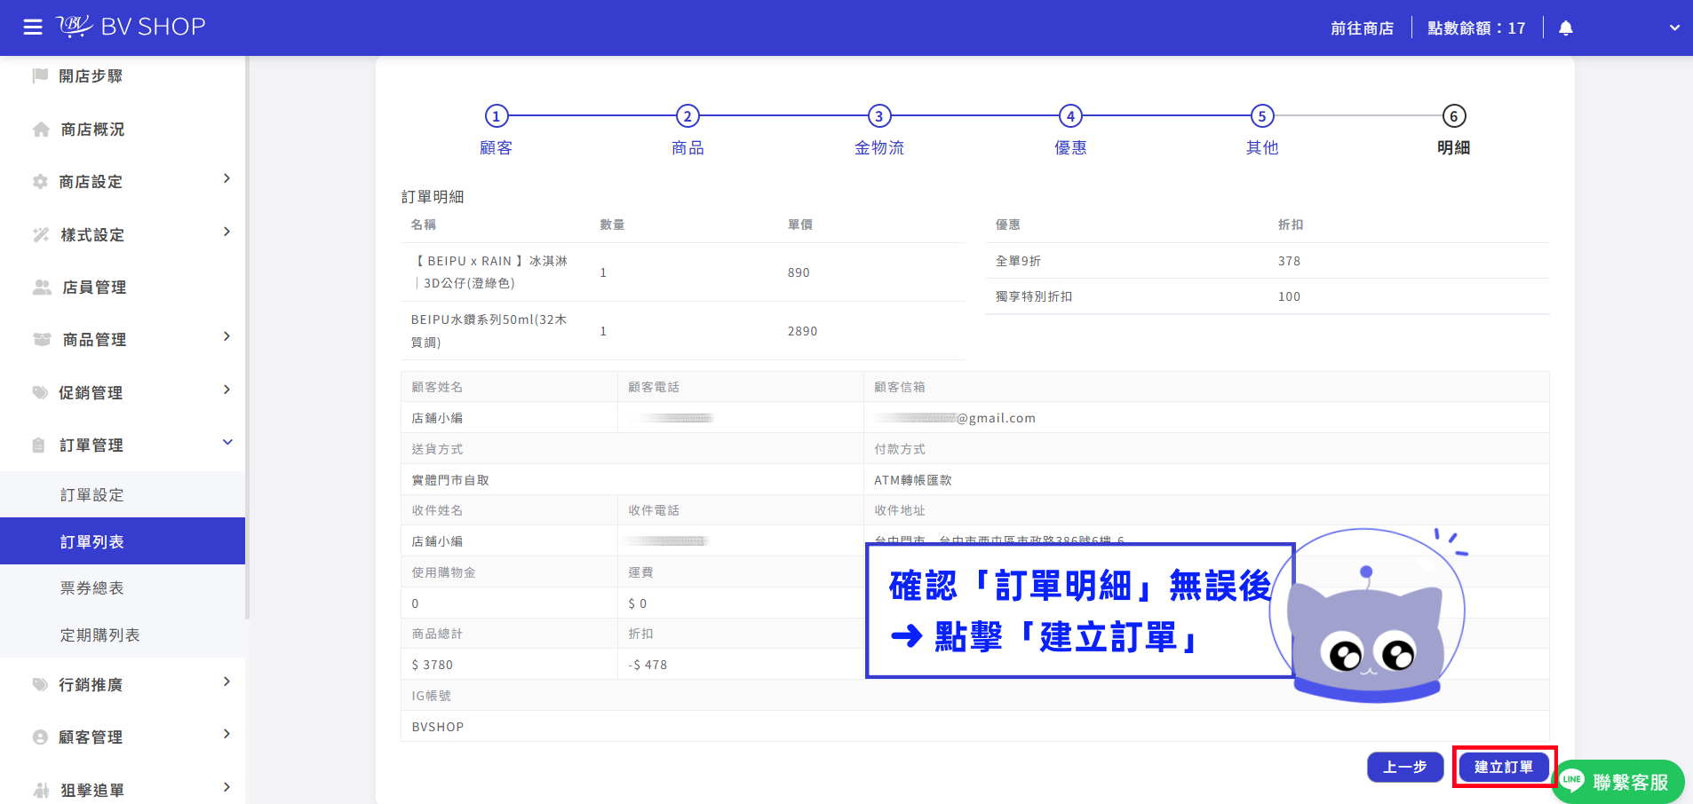Expand the 商店設定 chevron
Viewport: 1693px width, 804px height.
click(x=227, y=178)
